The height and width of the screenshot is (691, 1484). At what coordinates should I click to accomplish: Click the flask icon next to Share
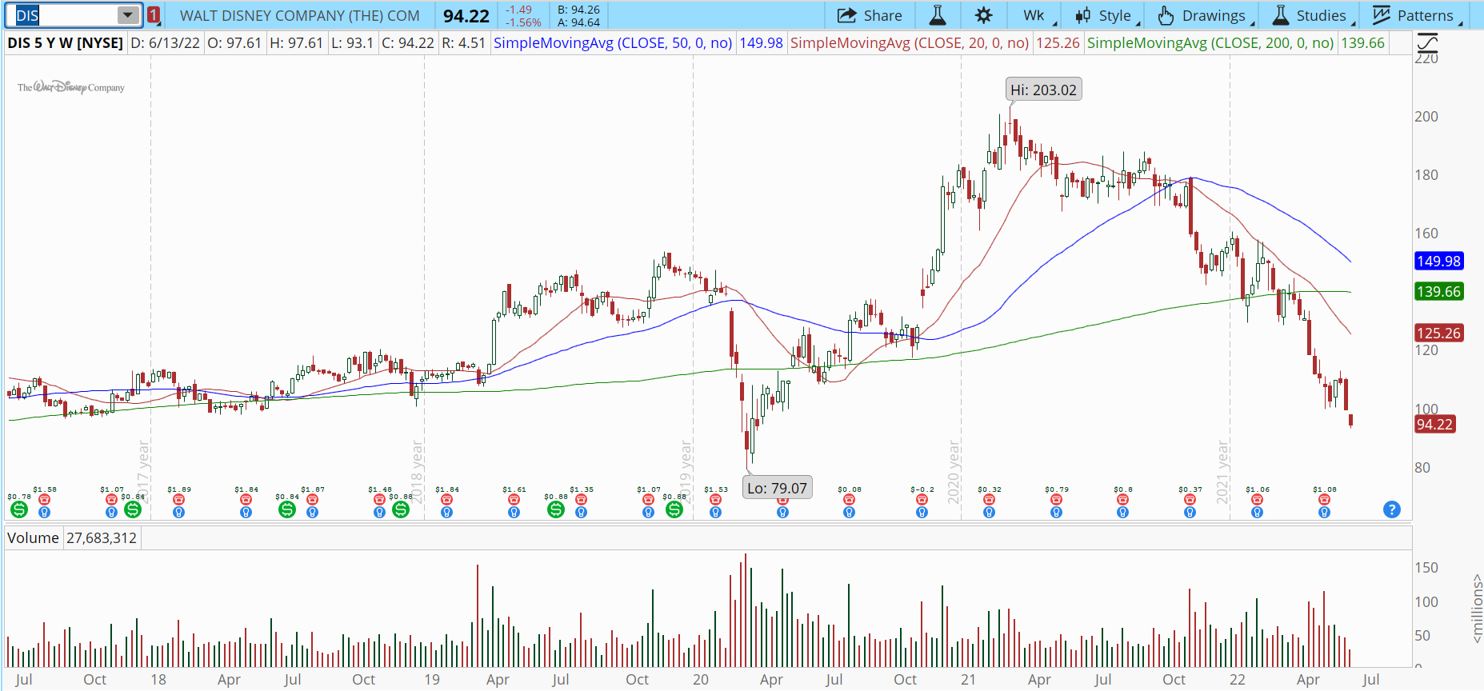[938, 15]
